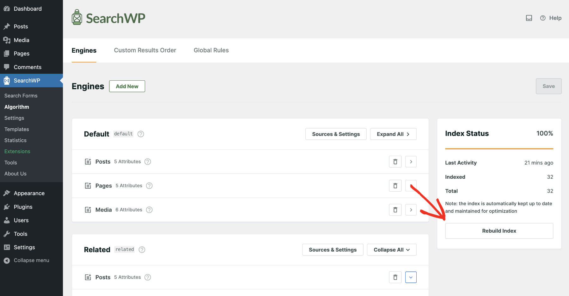
Task: Click the Collapse menu arrow icon
Action: (7, 260)
